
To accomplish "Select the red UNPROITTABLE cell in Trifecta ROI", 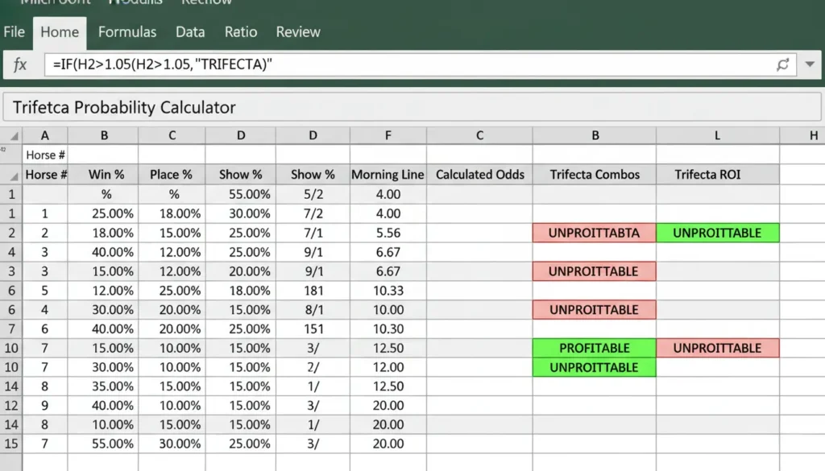I will pos(717,348).
